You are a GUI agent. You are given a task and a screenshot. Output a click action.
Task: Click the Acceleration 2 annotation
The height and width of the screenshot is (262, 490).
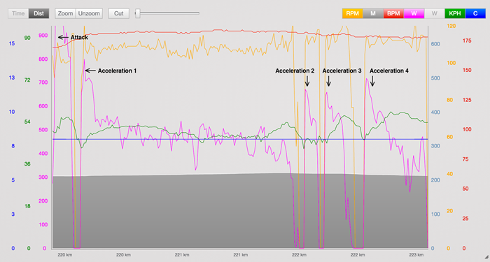[x=295, y=71]
